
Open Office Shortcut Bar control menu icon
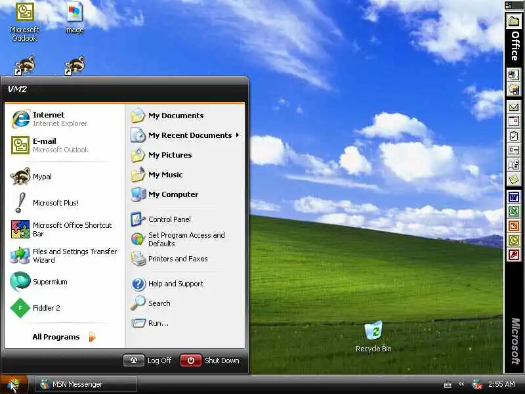[510, 5]
